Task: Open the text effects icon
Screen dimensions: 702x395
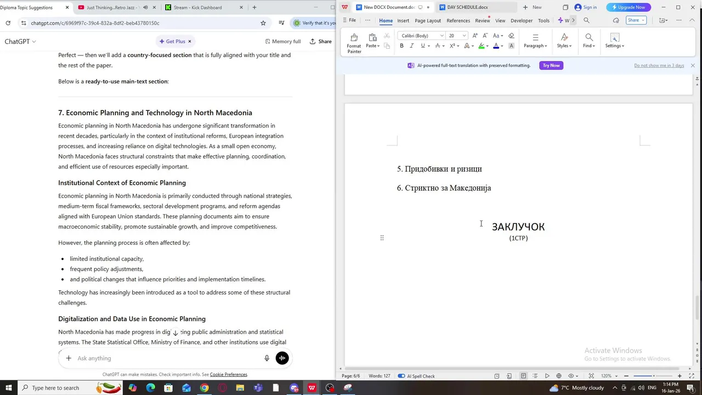Action: coord(467,46)
